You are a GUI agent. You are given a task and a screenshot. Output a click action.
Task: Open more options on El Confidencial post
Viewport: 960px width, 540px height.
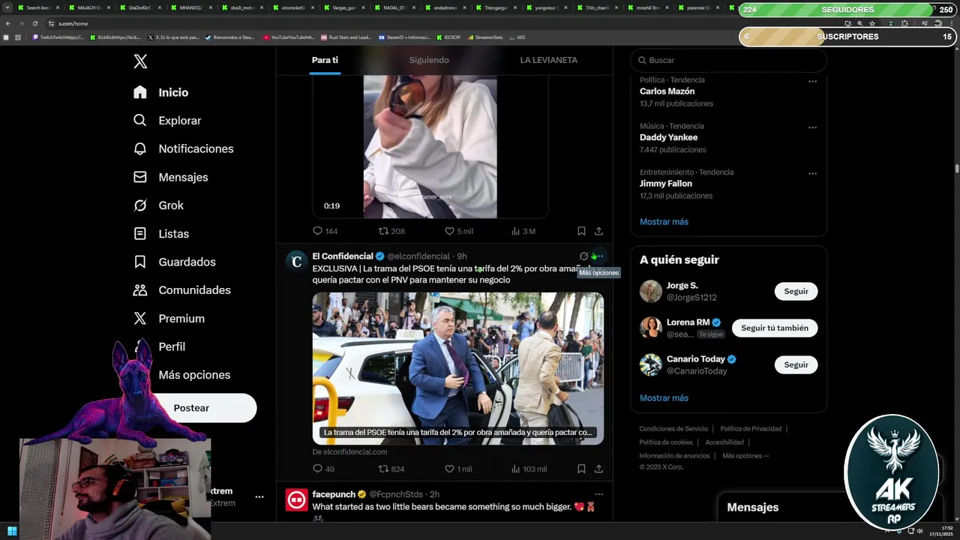point(598,256)
